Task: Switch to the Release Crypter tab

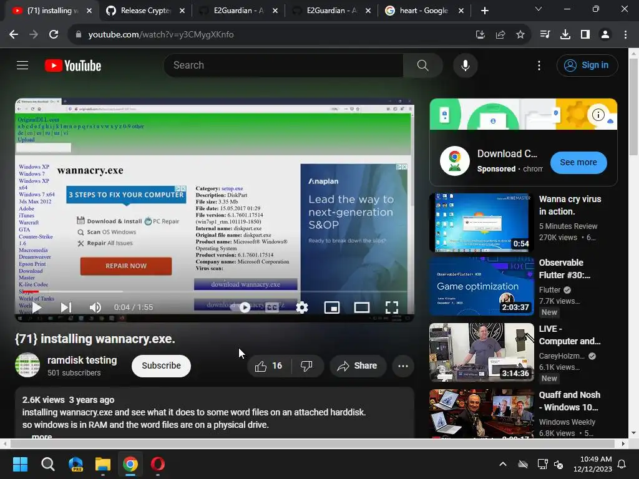Action: 145,11
